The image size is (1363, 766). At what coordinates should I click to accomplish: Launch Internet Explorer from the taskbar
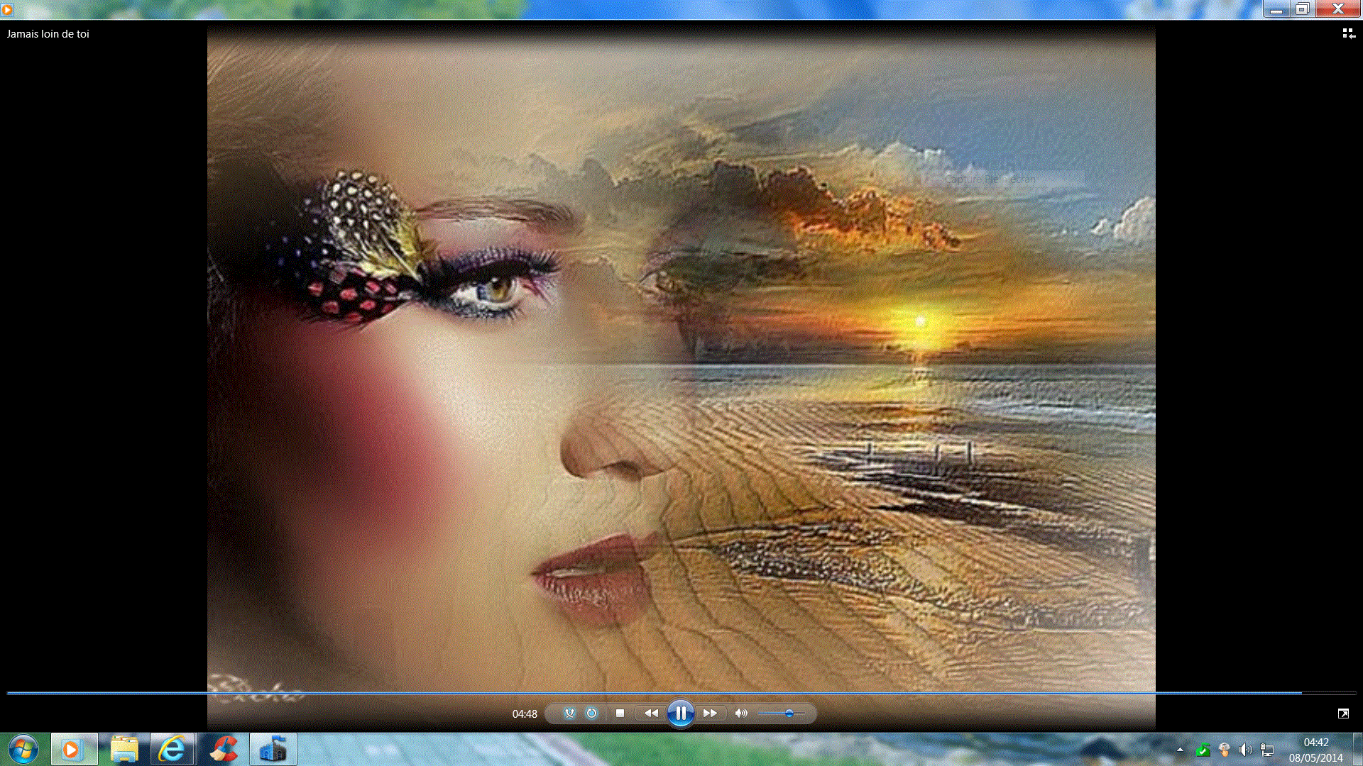173,750
